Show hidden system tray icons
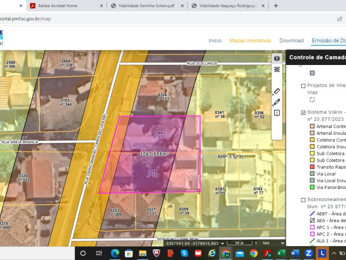The width and height of the screenshot is (346, 260). click(334, 253)
